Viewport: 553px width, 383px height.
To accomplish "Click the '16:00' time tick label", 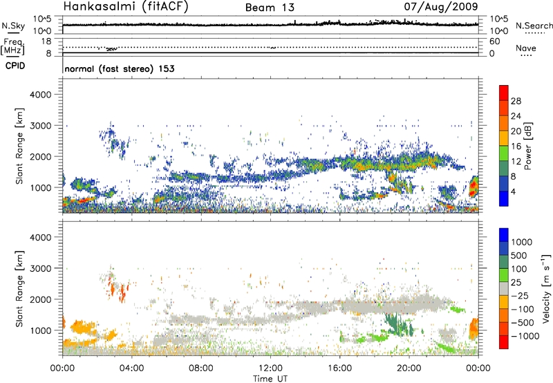I will click(339, 368).
